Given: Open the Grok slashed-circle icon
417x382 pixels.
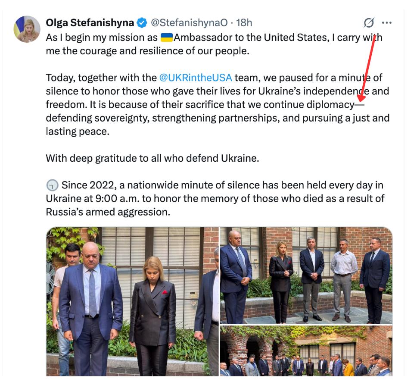Looking at the screenshot, I should pyautogui.click(x=369, y=22).
